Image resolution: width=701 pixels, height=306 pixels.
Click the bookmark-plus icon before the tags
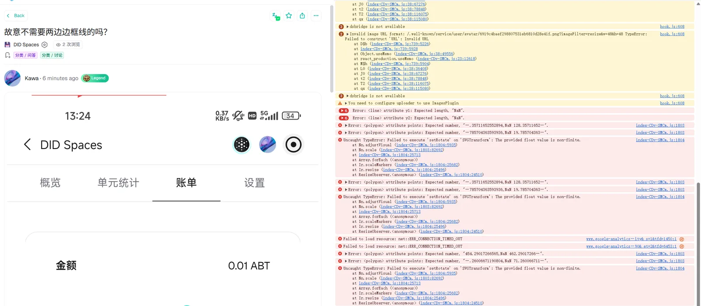(x=7, y=55)
